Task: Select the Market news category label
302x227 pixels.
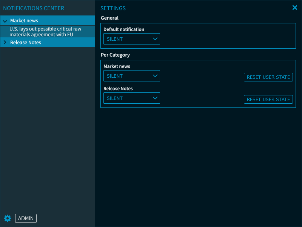Action: pyautogui.click(x=24, y=21)
